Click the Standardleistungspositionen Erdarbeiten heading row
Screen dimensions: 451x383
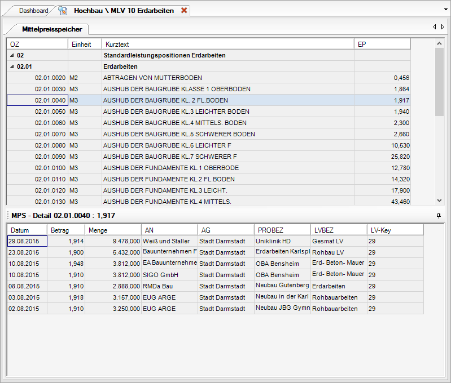click(x=208, y=55)
